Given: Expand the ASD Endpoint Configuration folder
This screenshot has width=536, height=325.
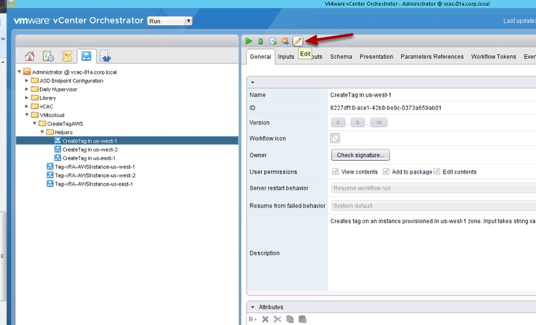Looking at the screenshot, I should 27,80.
